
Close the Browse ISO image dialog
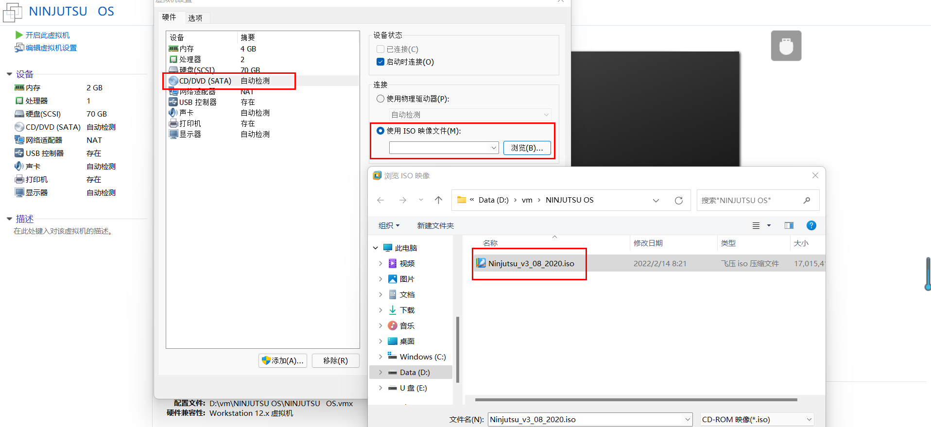815,175
